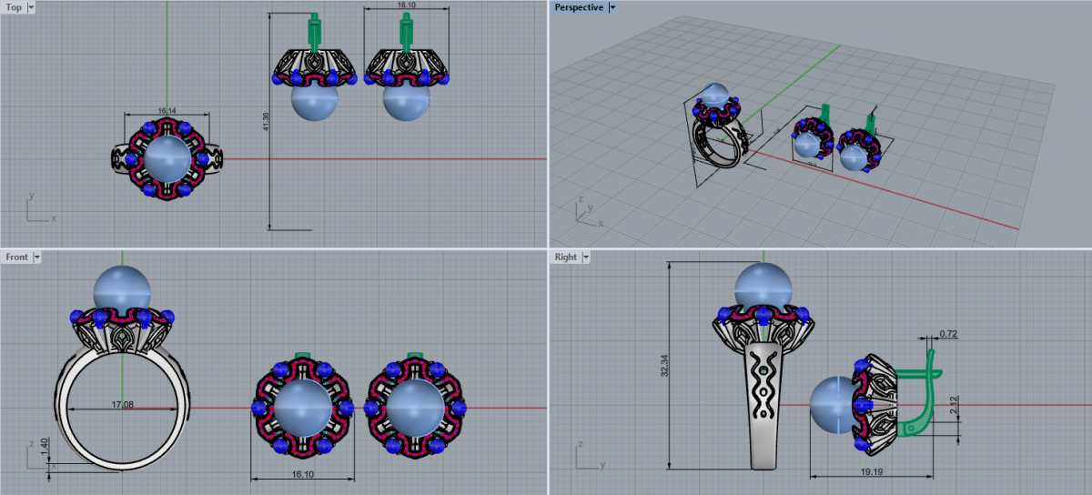Expand the Front viewport dropdown arrow
This screenshot has height=495, width=1092.
coord(37,258)
